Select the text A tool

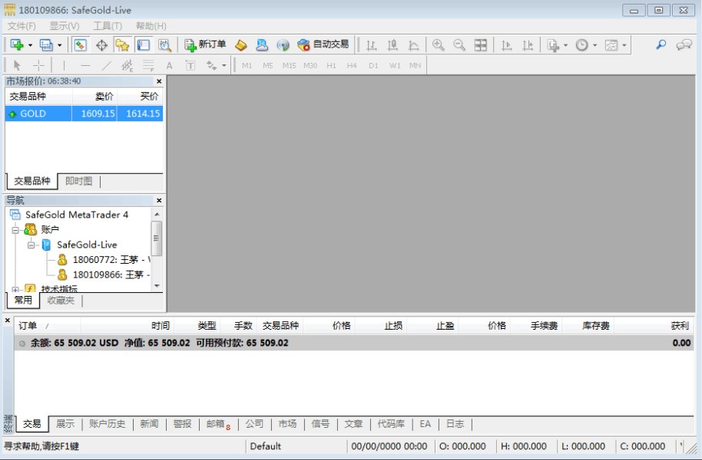169,66
